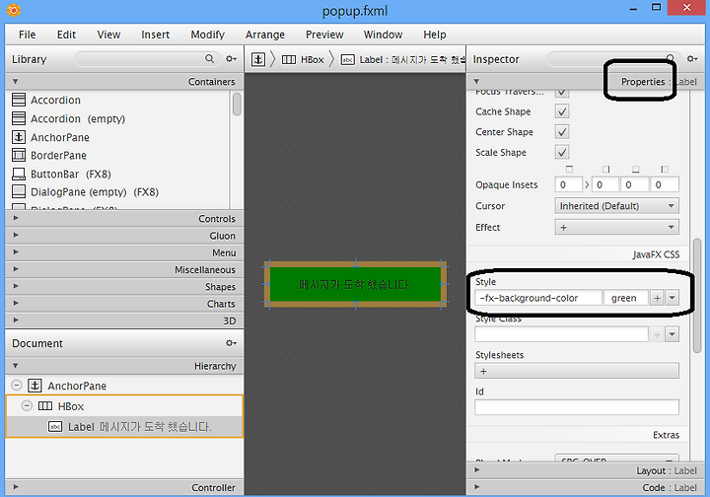Open the Edit menu
The image size is (710, 497).
[x=66, y=35]
